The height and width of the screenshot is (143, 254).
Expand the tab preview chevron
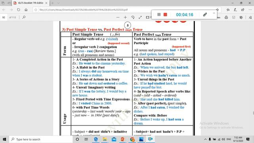pyautogui.click(x=58, y=3)
